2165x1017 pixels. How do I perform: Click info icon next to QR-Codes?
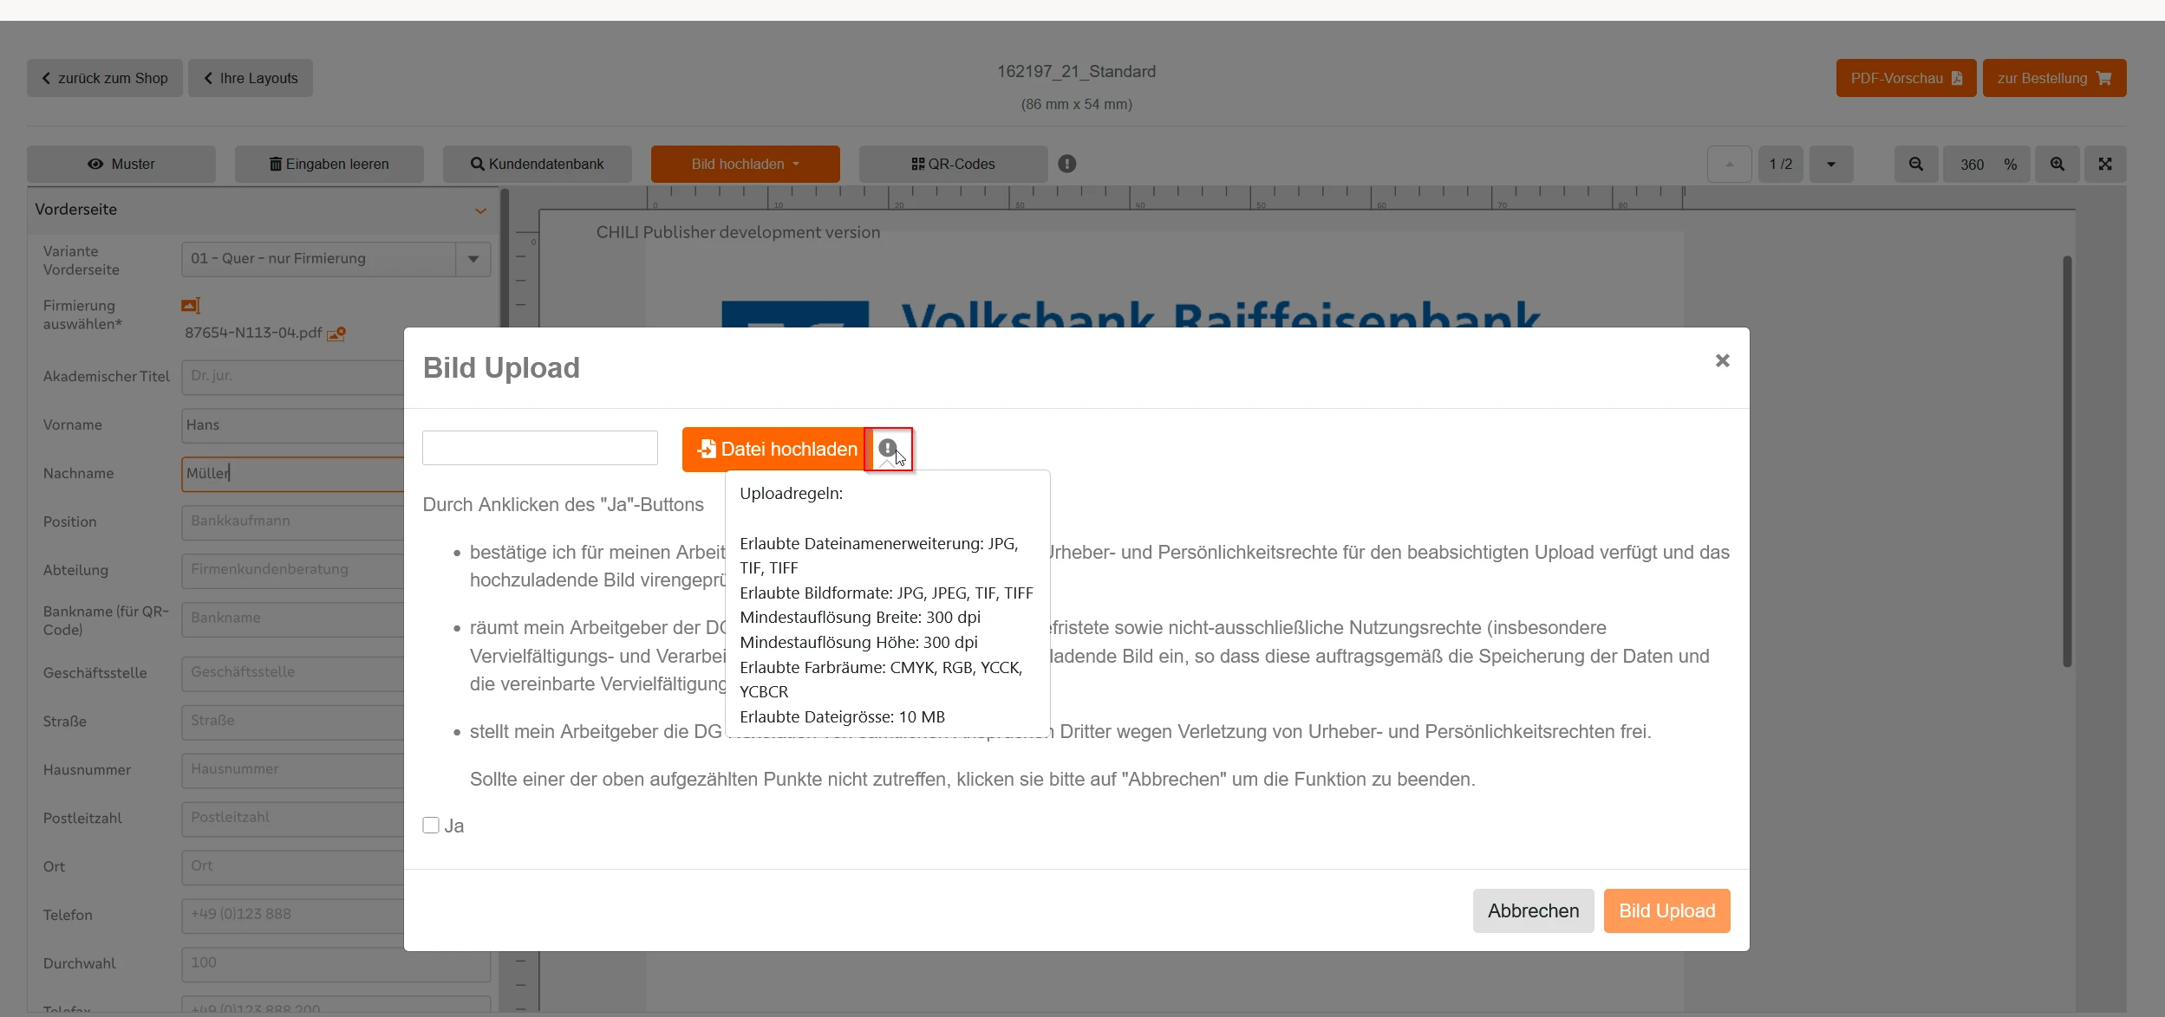pyautogui.click(x=1067, y=164)
